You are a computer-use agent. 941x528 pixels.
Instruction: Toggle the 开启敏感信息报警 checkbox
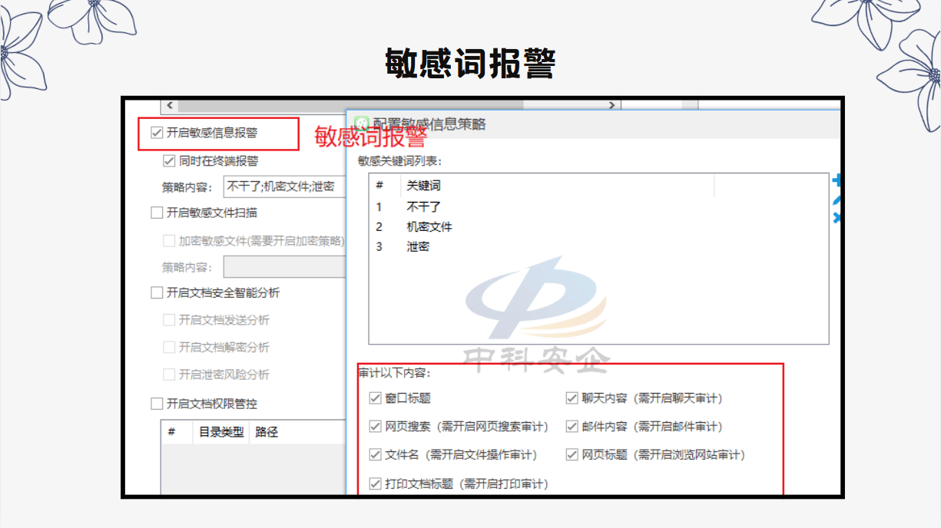coord(157,133)
